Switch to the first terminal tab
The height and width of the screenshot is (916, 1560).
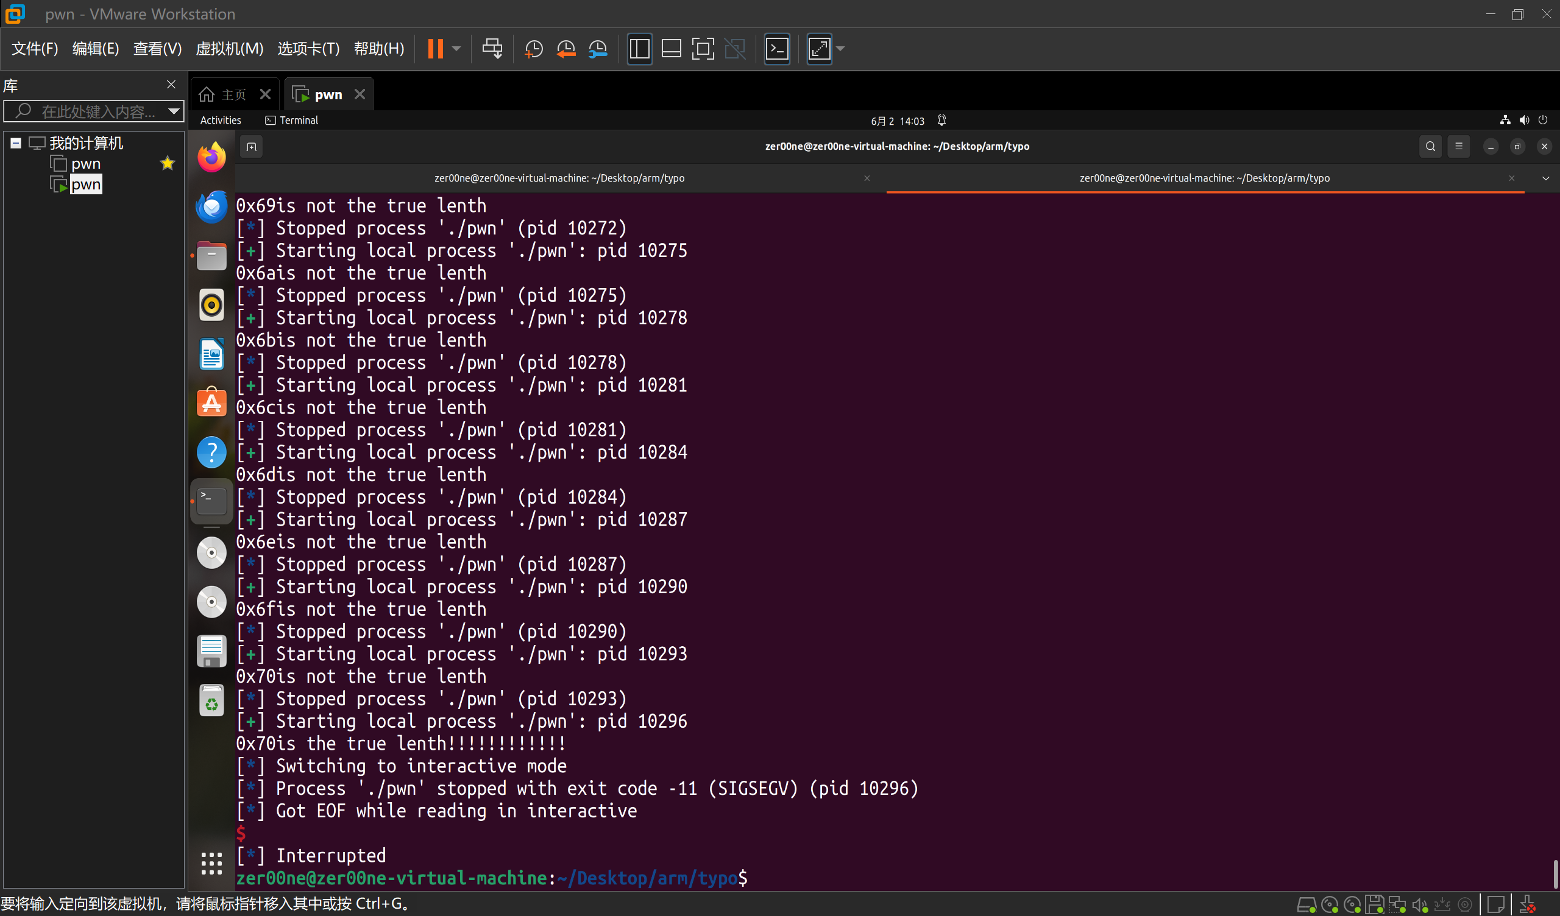(559, 178)
